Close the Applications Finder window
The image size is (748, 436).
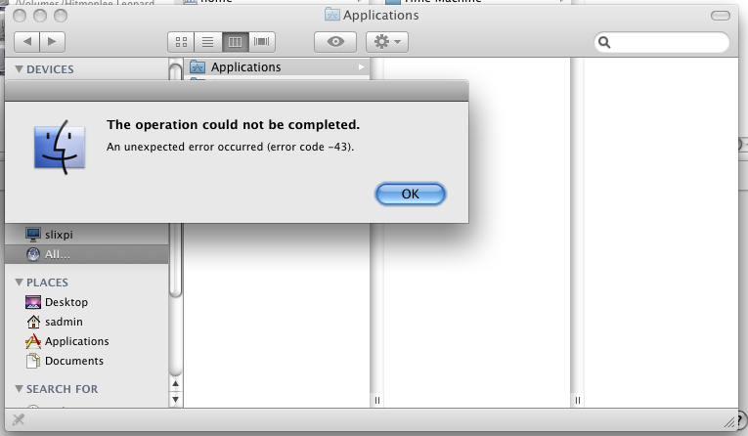pos(20,16)
